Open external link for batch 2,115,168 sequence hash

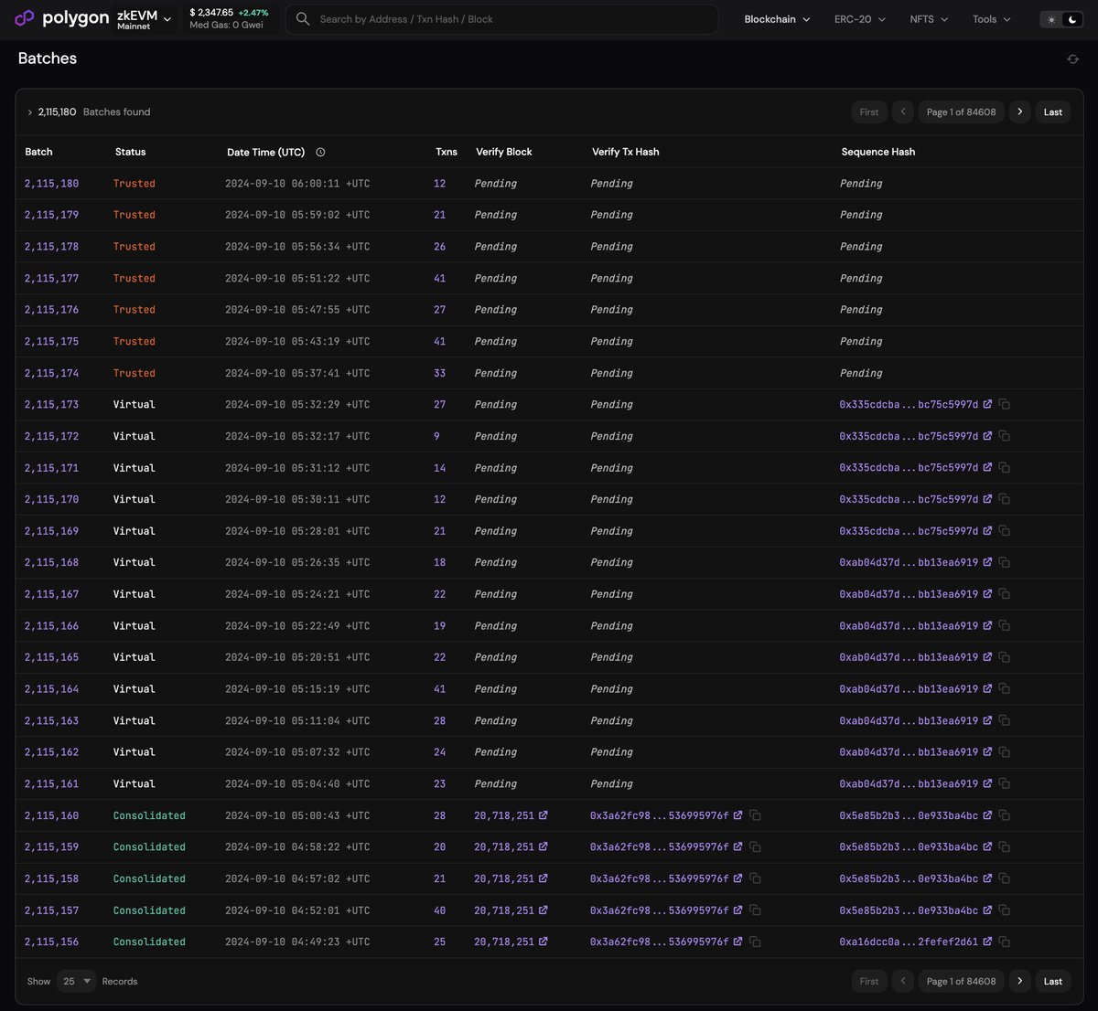click(x=987, y=562)
